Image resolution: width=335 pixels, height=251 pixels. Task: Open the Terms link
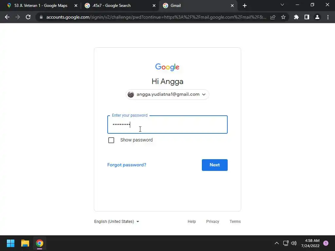(235, 222)
